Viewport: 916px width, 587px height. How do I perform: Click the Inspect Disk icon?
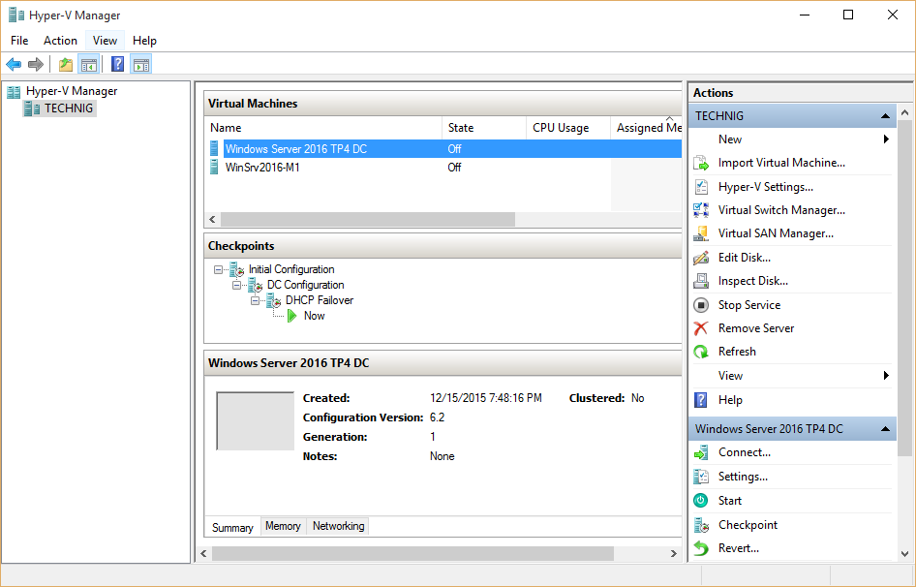[701, 281]
